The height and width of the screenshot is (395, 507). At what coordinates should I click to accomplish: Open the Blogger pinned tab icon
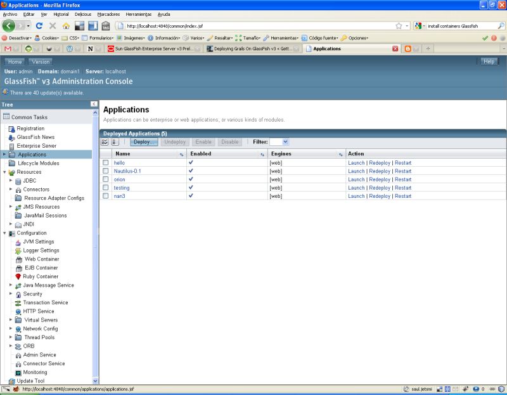click(x=408, y=49)
